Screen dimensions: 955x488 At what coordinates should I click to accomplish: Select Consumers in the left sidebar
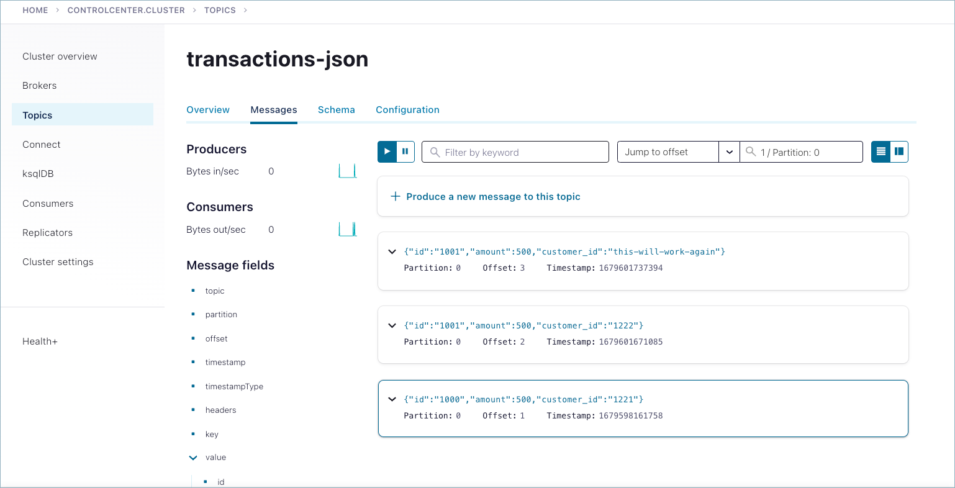(47, 203)
